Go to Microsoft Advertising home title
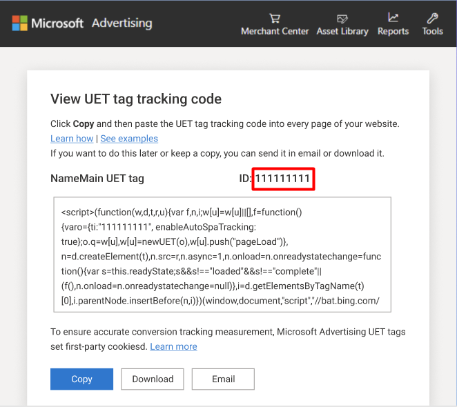Screen dimensions: 457x407 point(92,23)
